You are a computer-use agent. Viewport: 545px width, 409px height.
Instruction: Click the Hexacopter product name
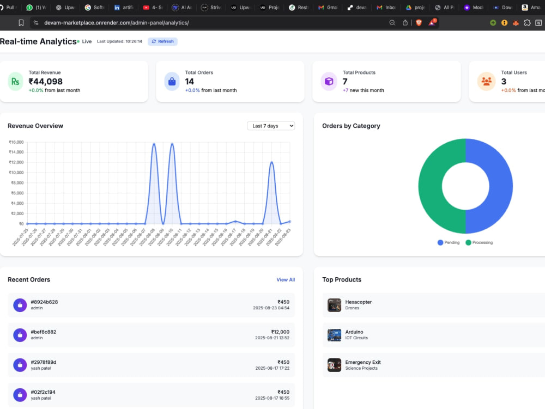click(x=359, y=302)
